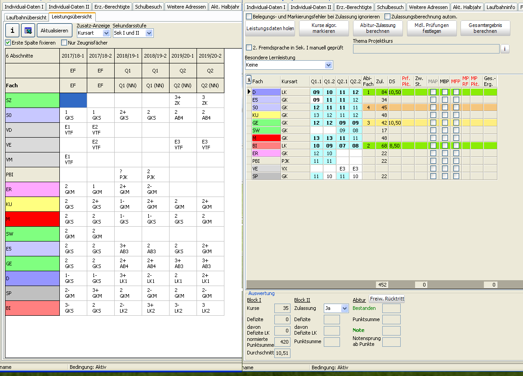This screenshot has height=376, width=523.
Task: Click the Kursart column header
Action: coord(295,81)
